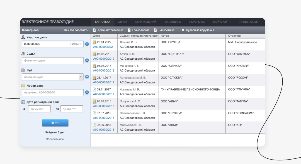The height and width of the screenshot is (164, 301).
Task: Open the Банк решений tab
Action: click(x=145, y=22)
